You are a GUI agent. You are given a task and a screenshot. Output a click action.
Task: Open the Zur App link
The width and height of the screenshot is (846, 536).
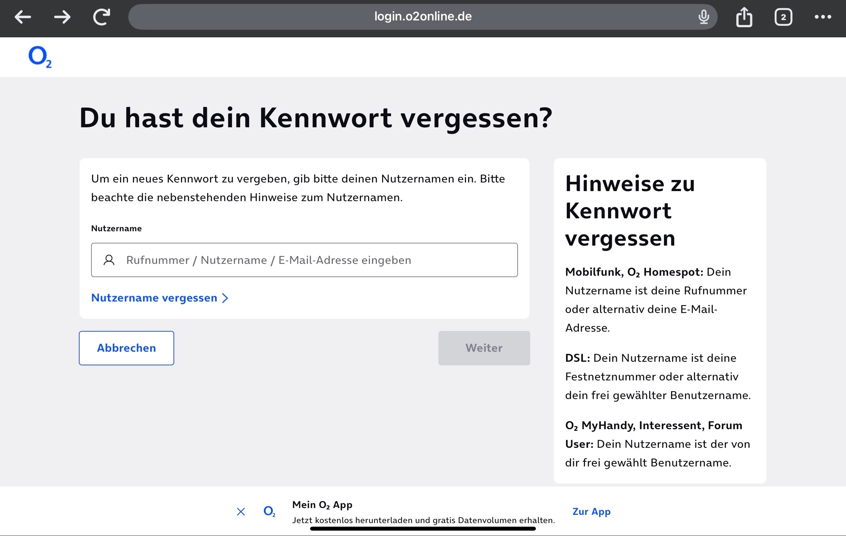(591, 511)
